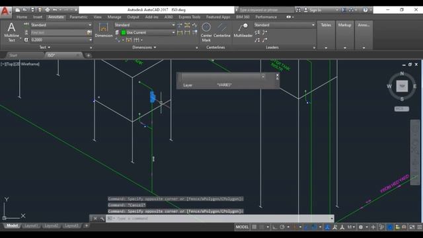This screenshot has height=238, width=423.
Task: Click the keyword search input field
Action: tap(266, 10)
